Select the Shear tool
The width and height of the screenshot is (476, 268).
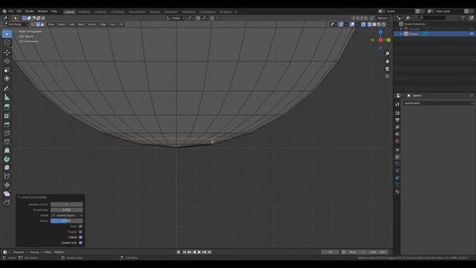(7, 194)
